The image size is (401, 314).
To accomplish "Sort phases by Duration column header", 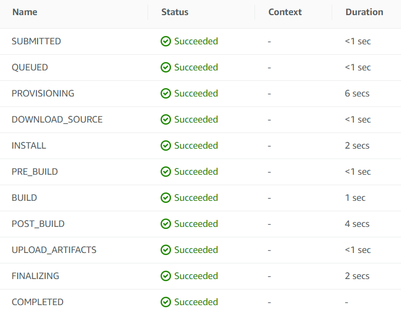I will 364,12.
